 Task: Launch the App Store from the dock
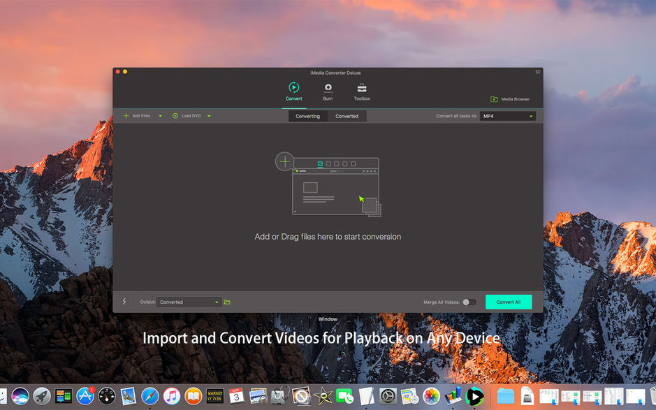pos(85,395)
